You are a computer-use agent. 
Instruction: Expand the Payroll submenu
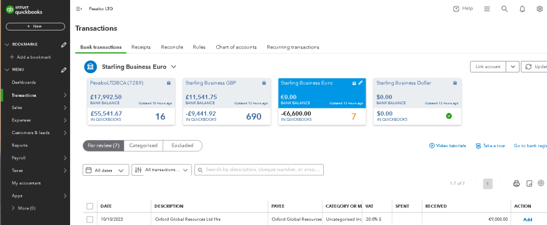click(65, 158)
